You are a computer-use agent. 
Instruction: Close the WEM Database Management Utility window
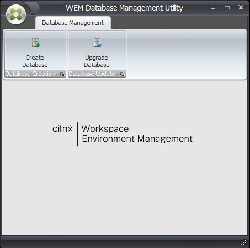coord(241,8)
